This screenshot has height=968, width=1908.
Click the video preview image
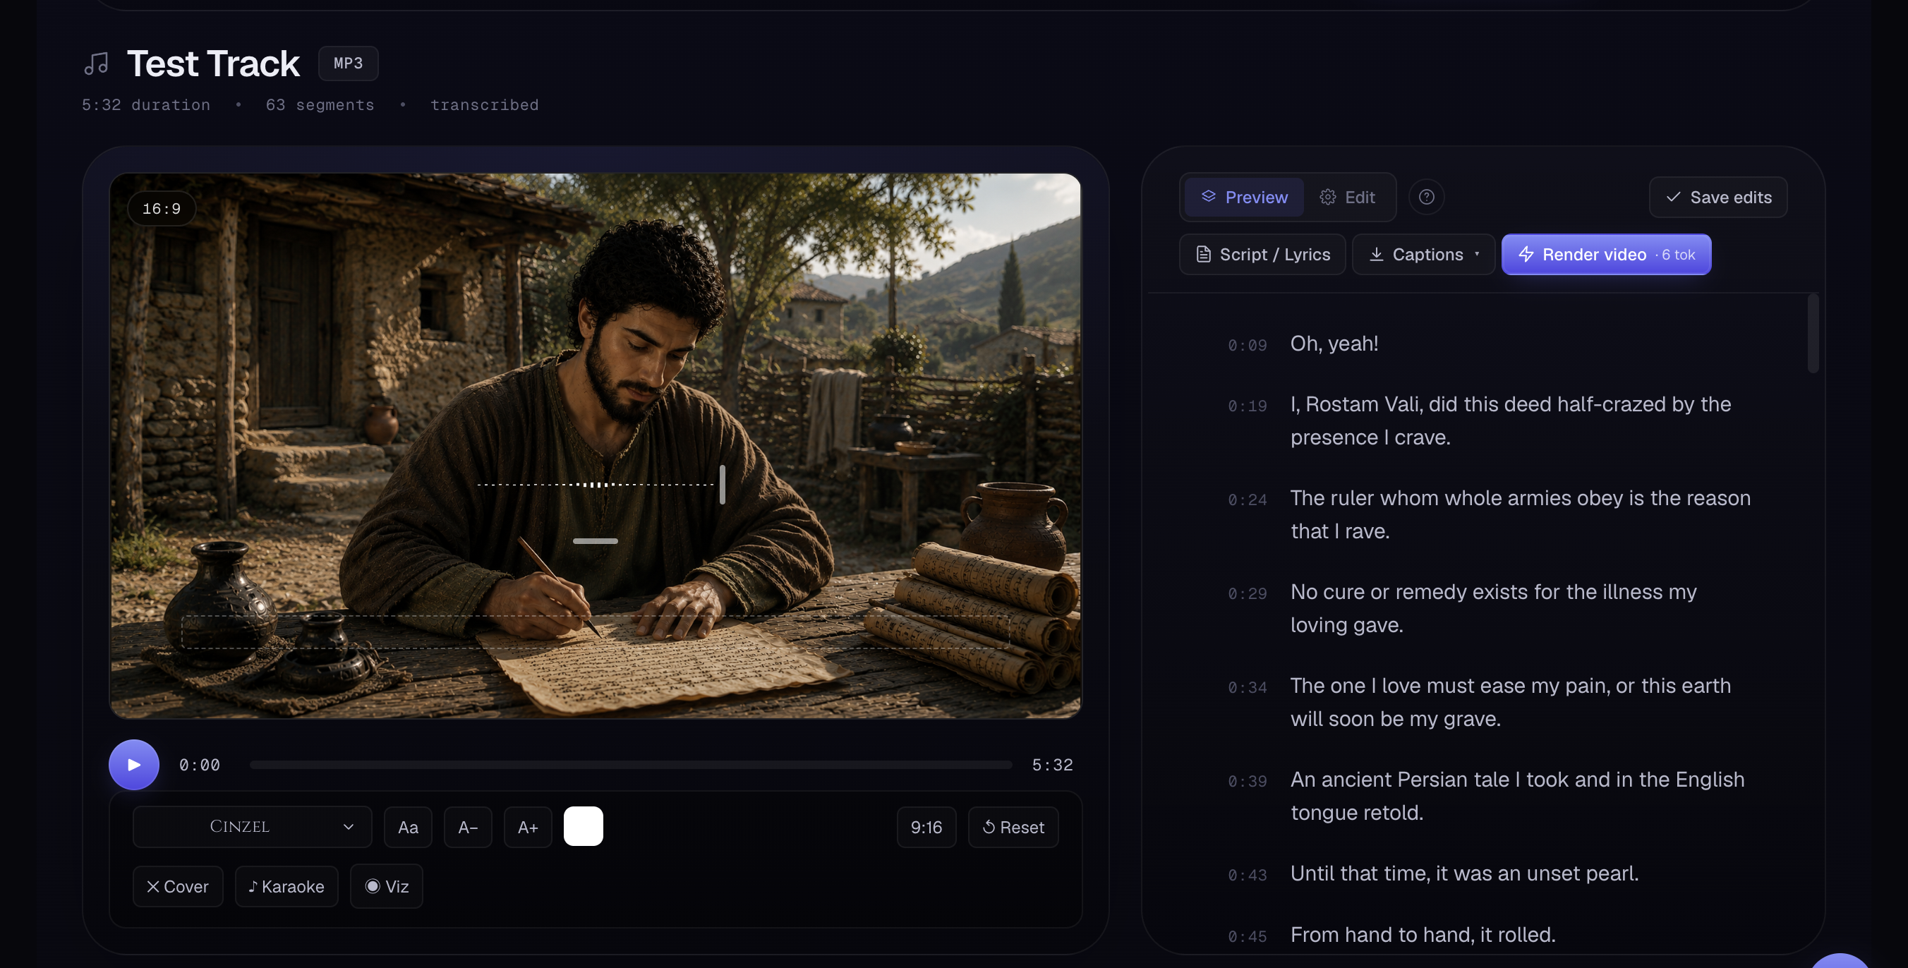tap(596, 446)
